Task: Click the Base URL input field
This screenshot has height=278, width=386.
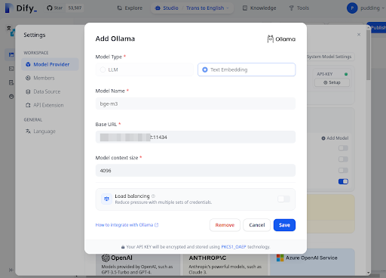Action: (195, 137)
